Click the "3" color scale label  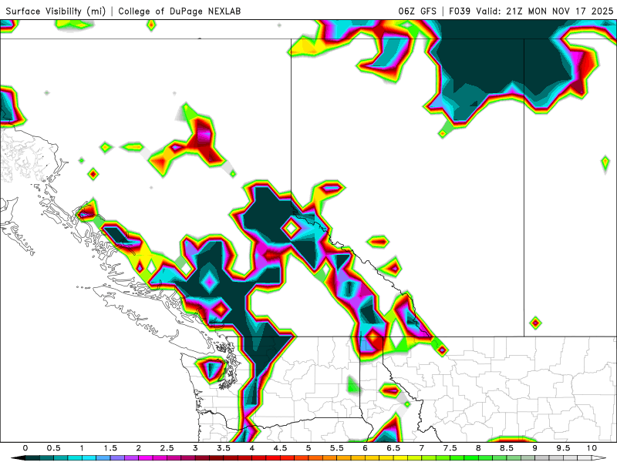pyautogui.click(x=195, y=448)
